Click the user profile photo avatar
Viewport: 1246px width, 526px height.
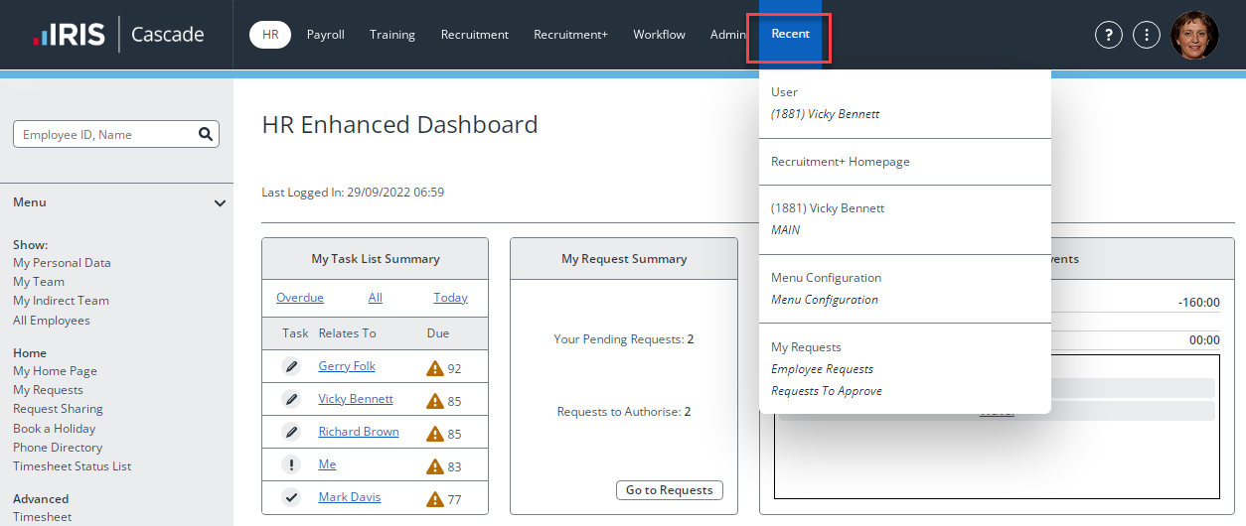[1194, 35]
